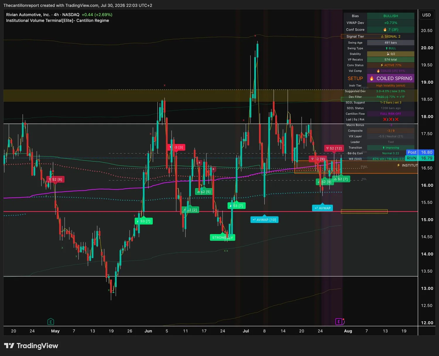Click the green earnings E marker near May
439x356 pixels.
pyautogui.click(x=51, y=322)
